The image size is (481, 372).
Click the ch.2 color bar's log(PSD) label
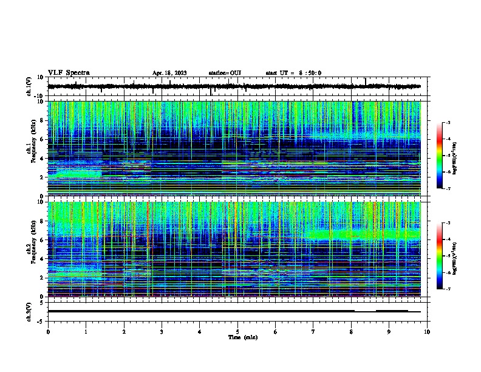(x=454, y=258)
